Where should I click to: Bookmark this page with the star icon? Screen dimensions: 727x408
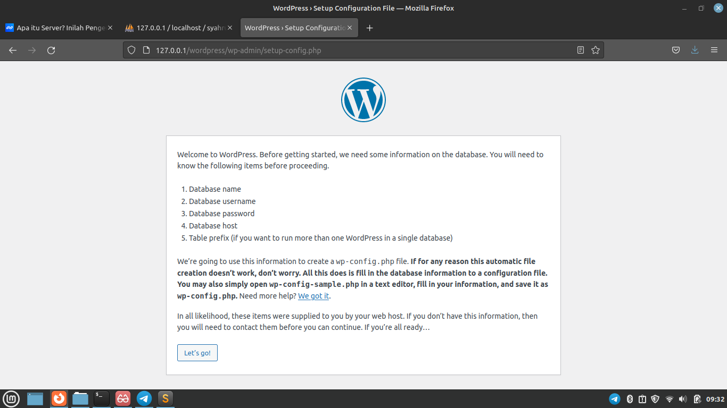coord(596,50)
